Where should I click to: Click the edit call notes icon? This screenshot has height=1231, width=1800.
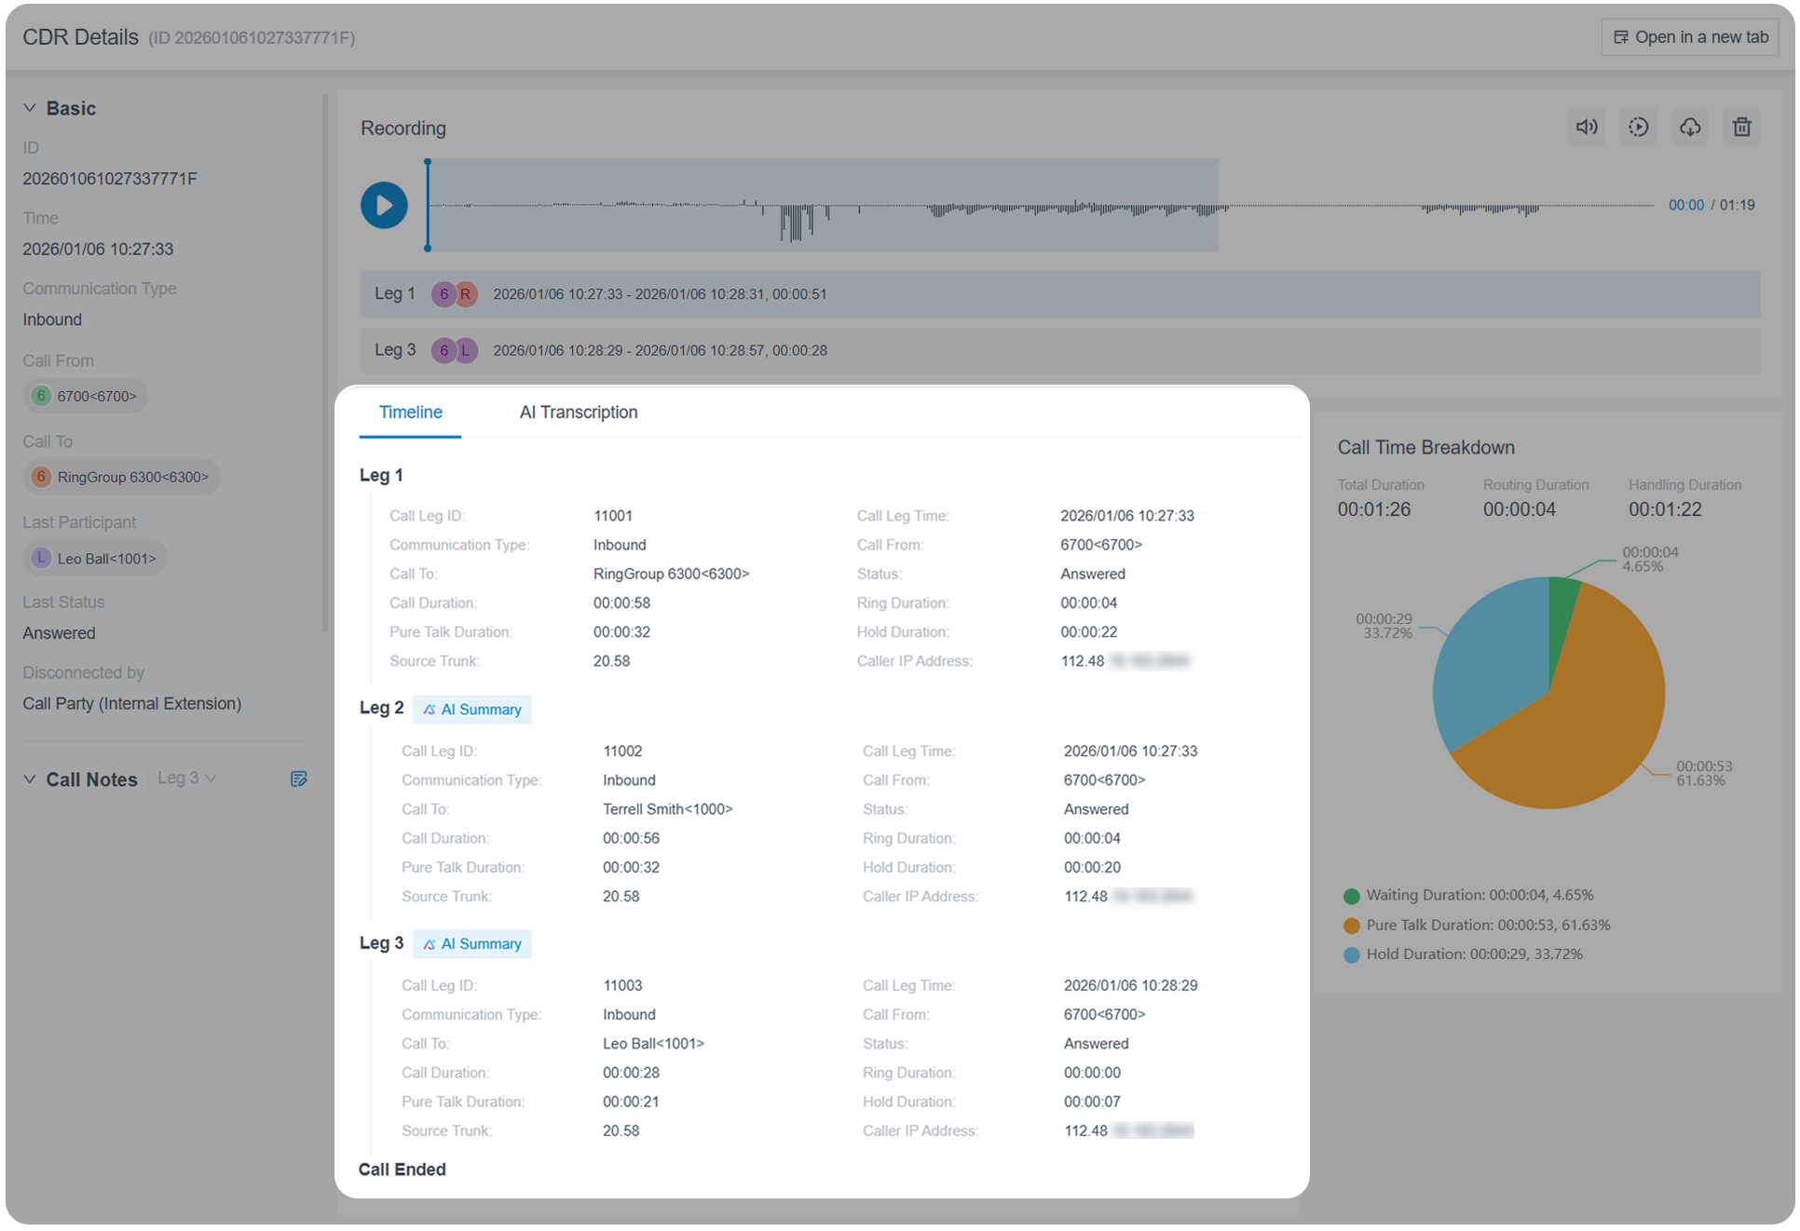[298, 778]
